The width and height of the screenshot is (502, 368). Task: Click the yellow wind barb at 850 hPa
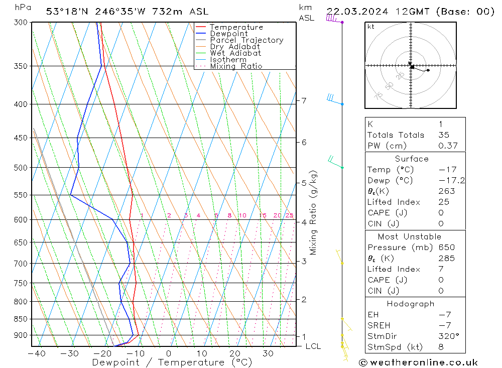347,324
